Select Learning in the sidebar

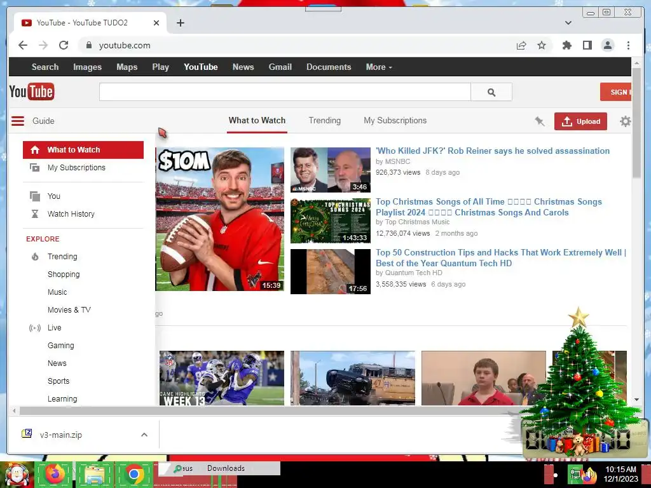[x=62, y=399]
